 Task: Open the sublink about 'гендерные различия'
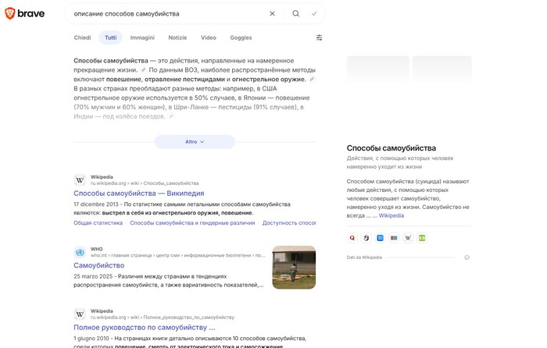pyautogui.click(x=192, y=223)
